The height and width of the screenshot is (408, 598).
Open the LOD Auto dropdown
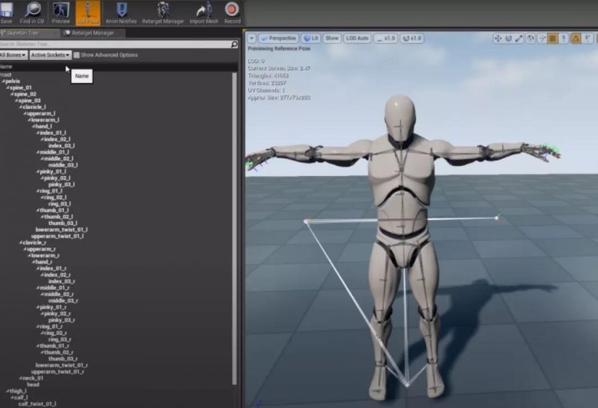(x=357, y=39)
